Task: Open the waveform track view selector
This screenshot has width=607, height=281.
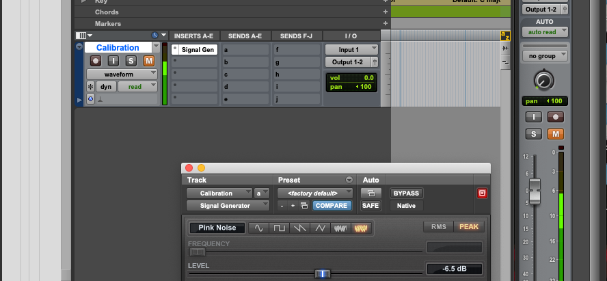Action: (122, 75)
